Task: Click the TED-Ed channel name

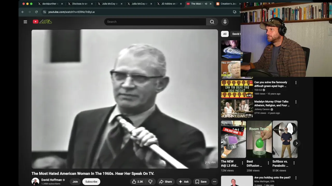Action: (x=258, y=90)
